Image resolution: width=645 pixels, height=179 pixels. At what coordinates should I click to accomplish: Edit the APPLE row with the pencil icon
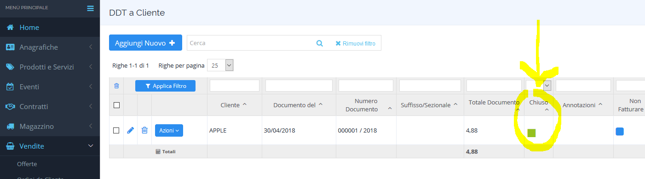click(x=131, y=130)
